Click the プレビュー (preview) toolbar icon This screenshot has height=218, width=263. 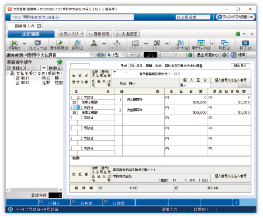37,44
